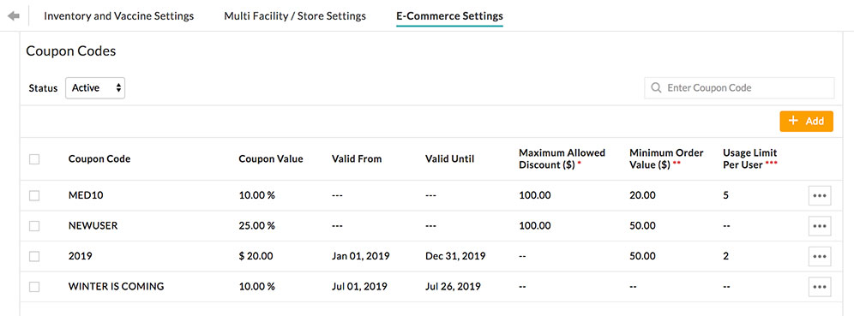Click MED10 usage limit value 5
Screen dimensions: 854x316
pyautogui.click(x=725, y=196)
